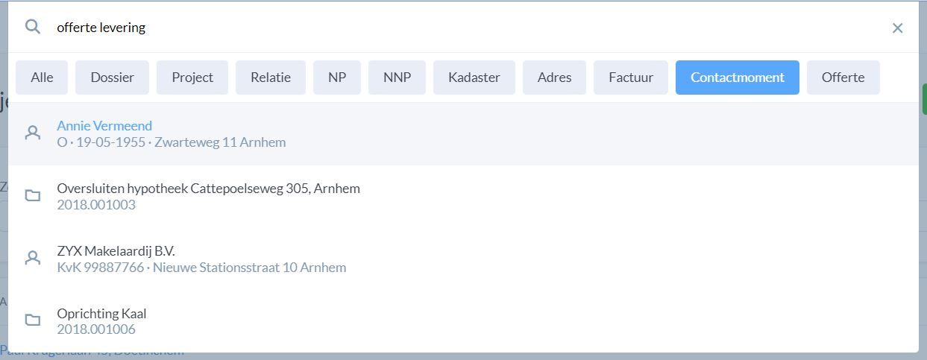Select the Adres filter
The height and width of the screenshot is (360, 927).
tap(554, 78)
